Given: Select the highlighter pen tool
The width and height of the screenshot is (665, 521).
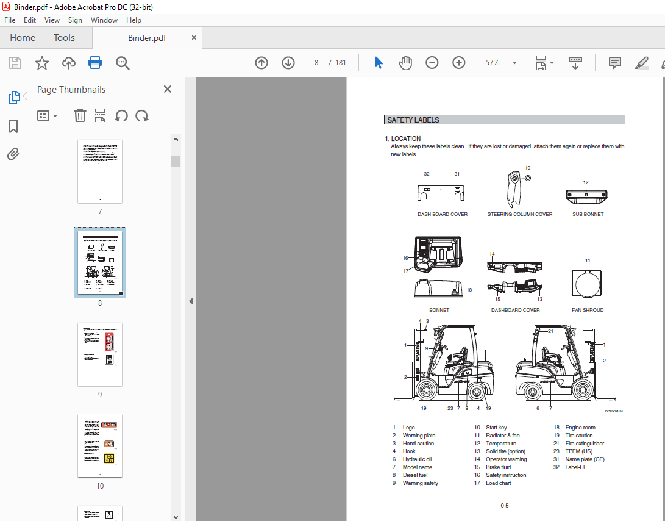Looking at the screenshot, I should pos(641,63).
